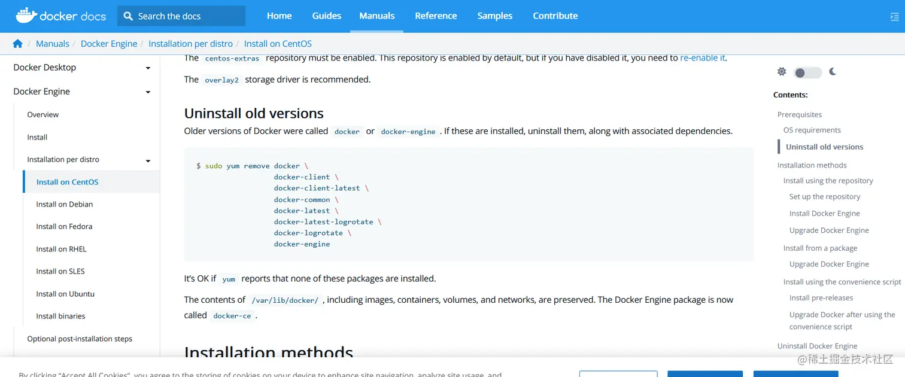The image size is (905, 377).
Task: Open the Guides tab
Action: [327, 16]
